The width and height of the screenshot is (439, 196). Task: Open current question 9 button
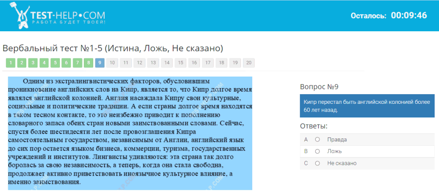coord(100,63)
